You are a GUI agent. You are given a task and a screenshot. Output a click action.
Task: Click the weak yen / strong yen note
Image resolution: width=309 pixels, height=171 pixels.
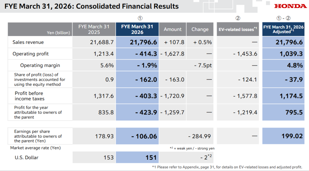click(x=192, y=148)
